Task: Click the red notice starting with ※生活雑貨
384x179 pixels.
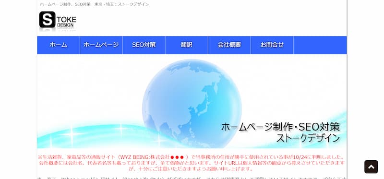Action: click(192, 163)
